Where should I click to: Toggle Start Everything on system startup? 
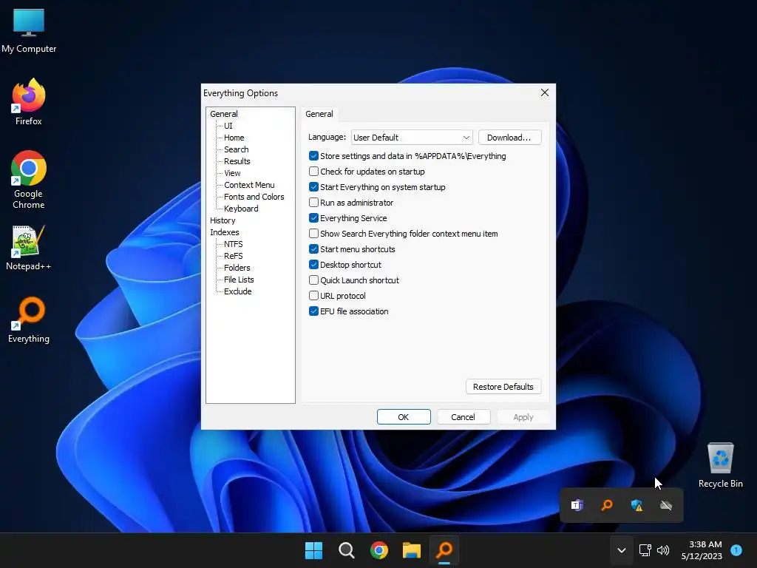[x=313, y=187]
